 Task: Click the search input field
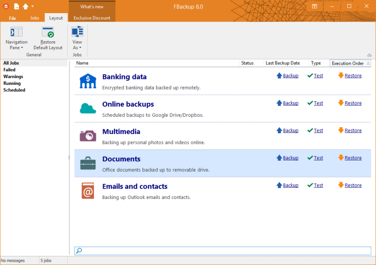tap(226, 251)
